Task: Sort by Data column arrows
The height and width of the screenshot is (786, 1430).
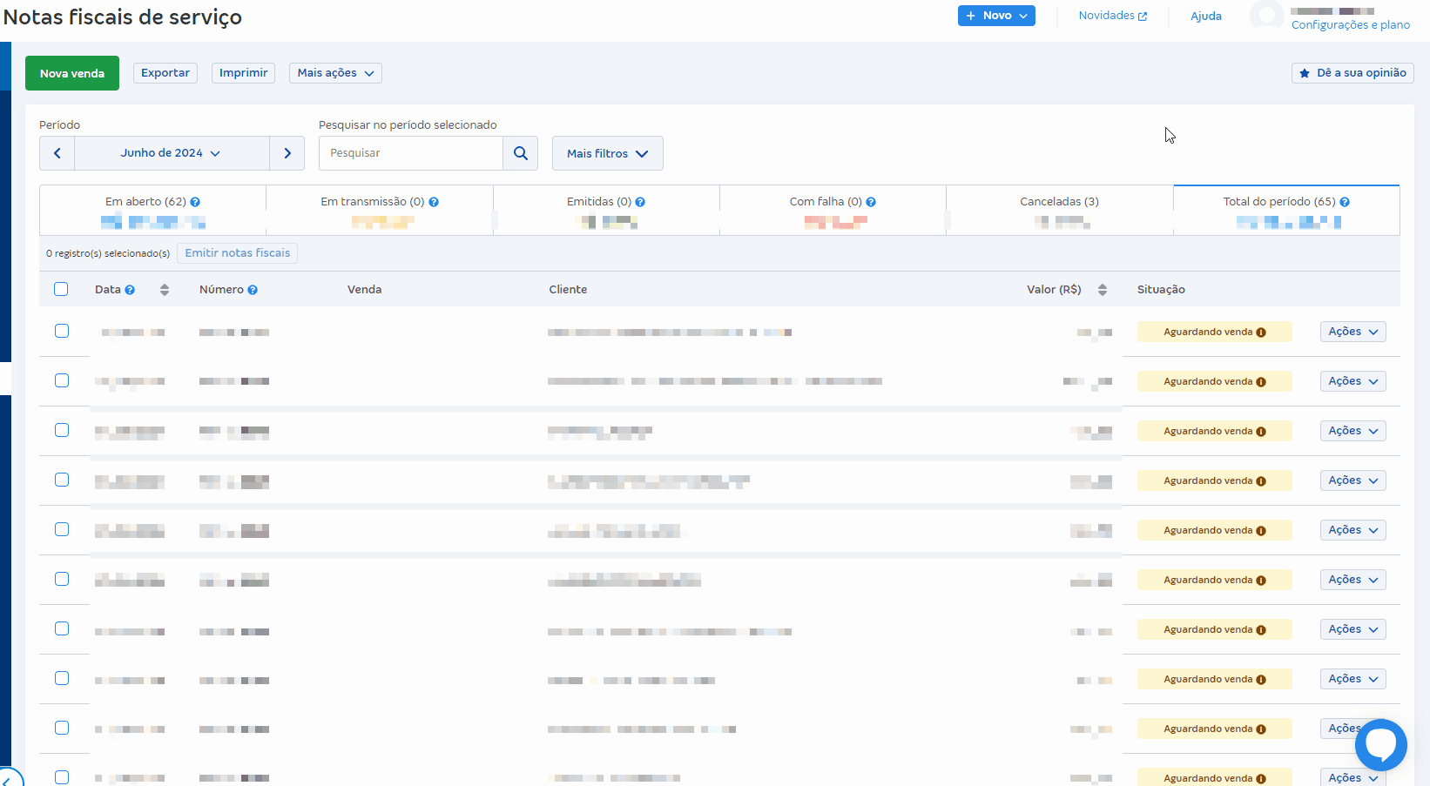Action: [x=165, y=290]
